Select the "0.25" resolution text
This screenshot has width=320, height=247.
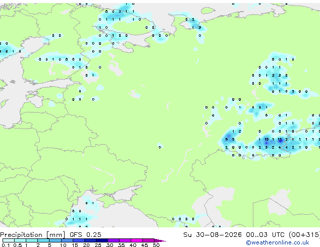tap(94, 235)
